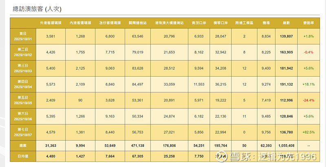Select the 1,055,408 grand total cell
326x167 pixels.
286,145
